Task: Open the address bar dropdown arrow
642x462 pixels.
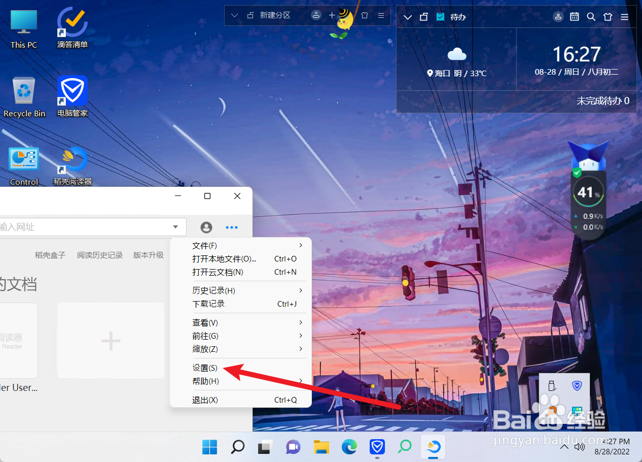Action: pos(175,227)
